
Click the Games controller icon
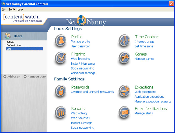124,58
